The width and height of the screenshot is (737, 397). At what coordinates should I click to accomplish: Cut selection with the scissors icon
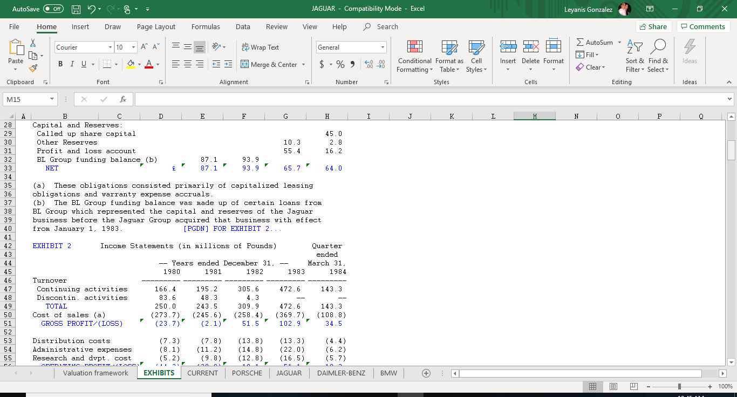click(x=33, y=43)
